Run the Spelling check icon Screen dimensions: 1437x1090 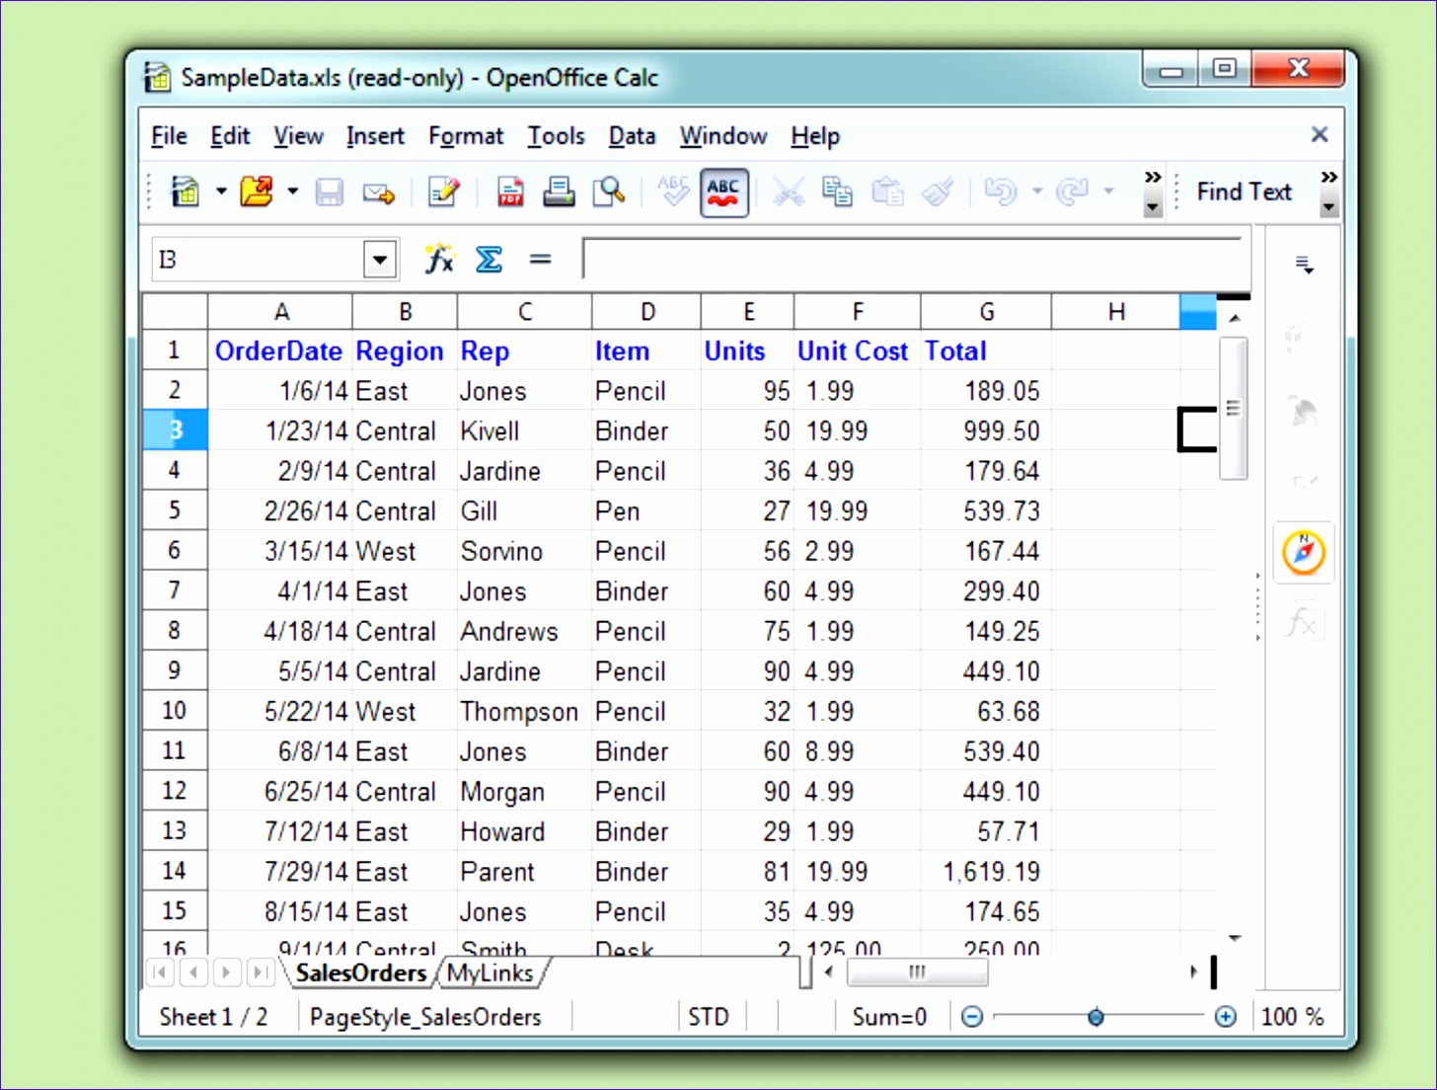(673, 192)
